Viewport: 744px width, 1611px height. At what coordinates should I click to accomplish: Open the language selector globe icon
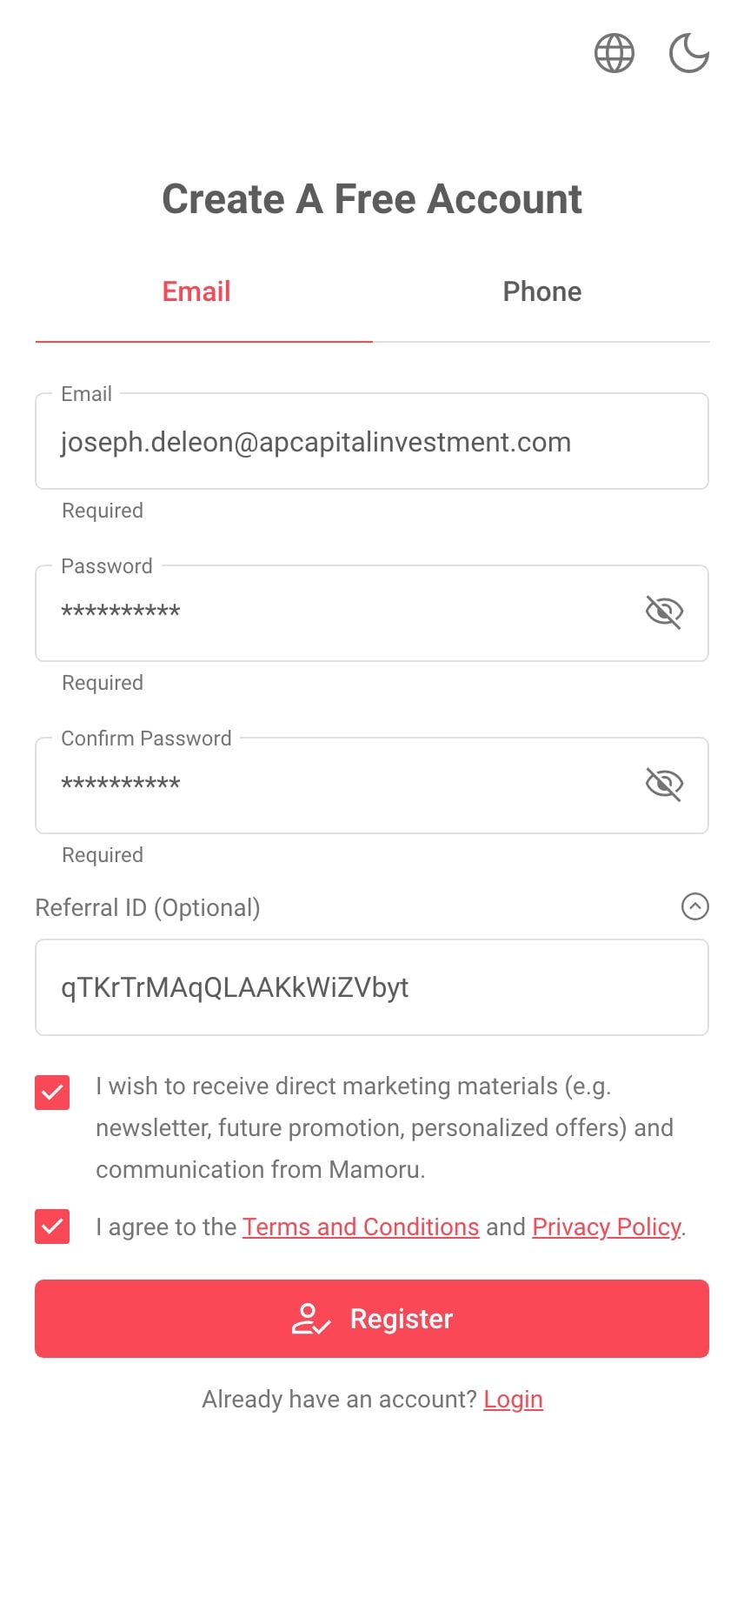614,53
